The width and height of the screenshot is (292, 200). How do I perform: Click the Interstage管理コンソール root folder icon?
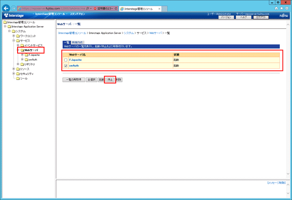[5, 22]
